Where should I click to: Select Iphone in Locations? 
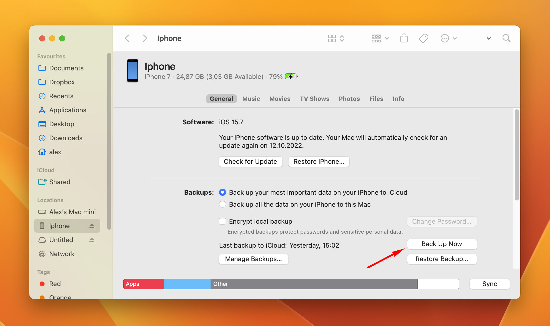[67, 226]
